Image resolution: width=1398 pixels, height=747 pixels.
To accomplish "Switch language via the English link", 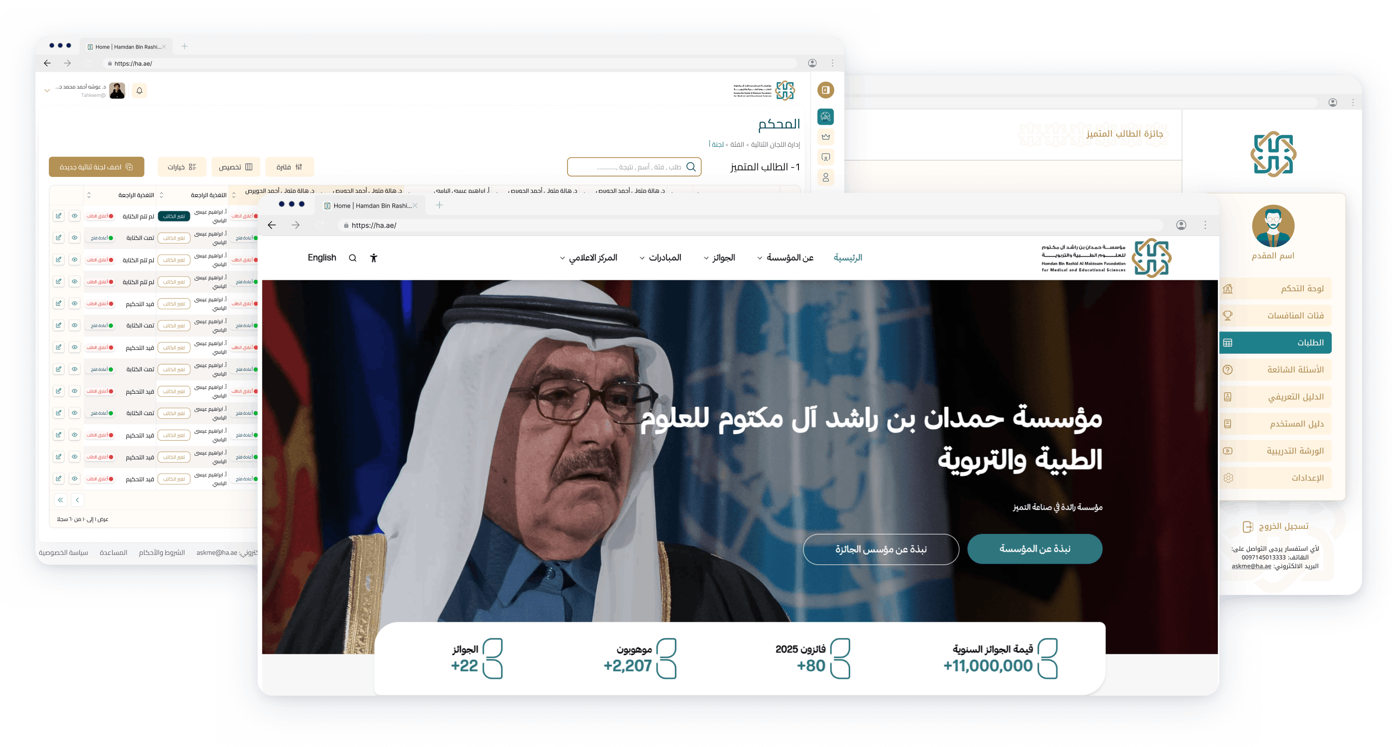I will (x=322, y=258).
